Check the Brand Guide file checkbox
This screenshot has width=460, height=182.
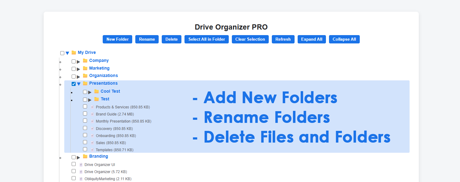85,114
